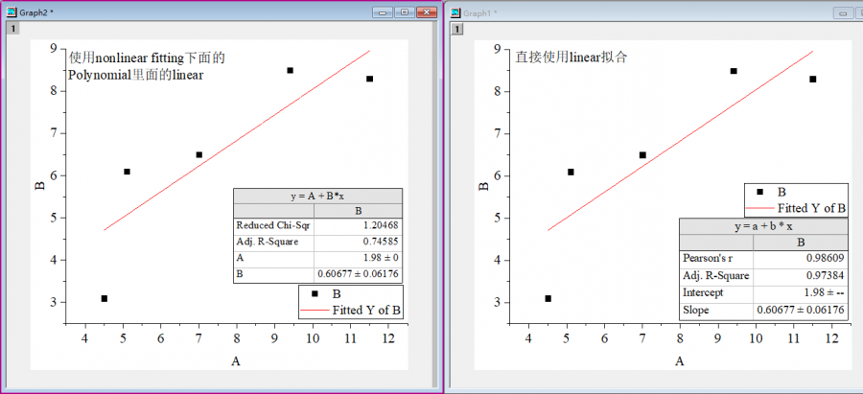Minimize the Graph1 window

(x=845, y=12)
